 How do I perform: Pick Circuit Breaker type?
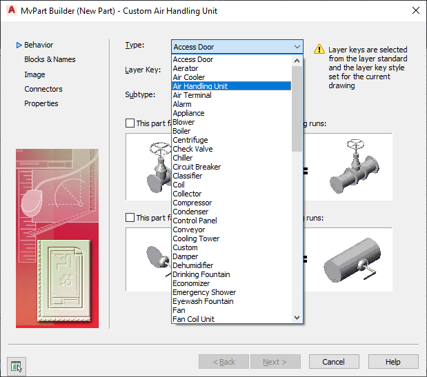232,167
